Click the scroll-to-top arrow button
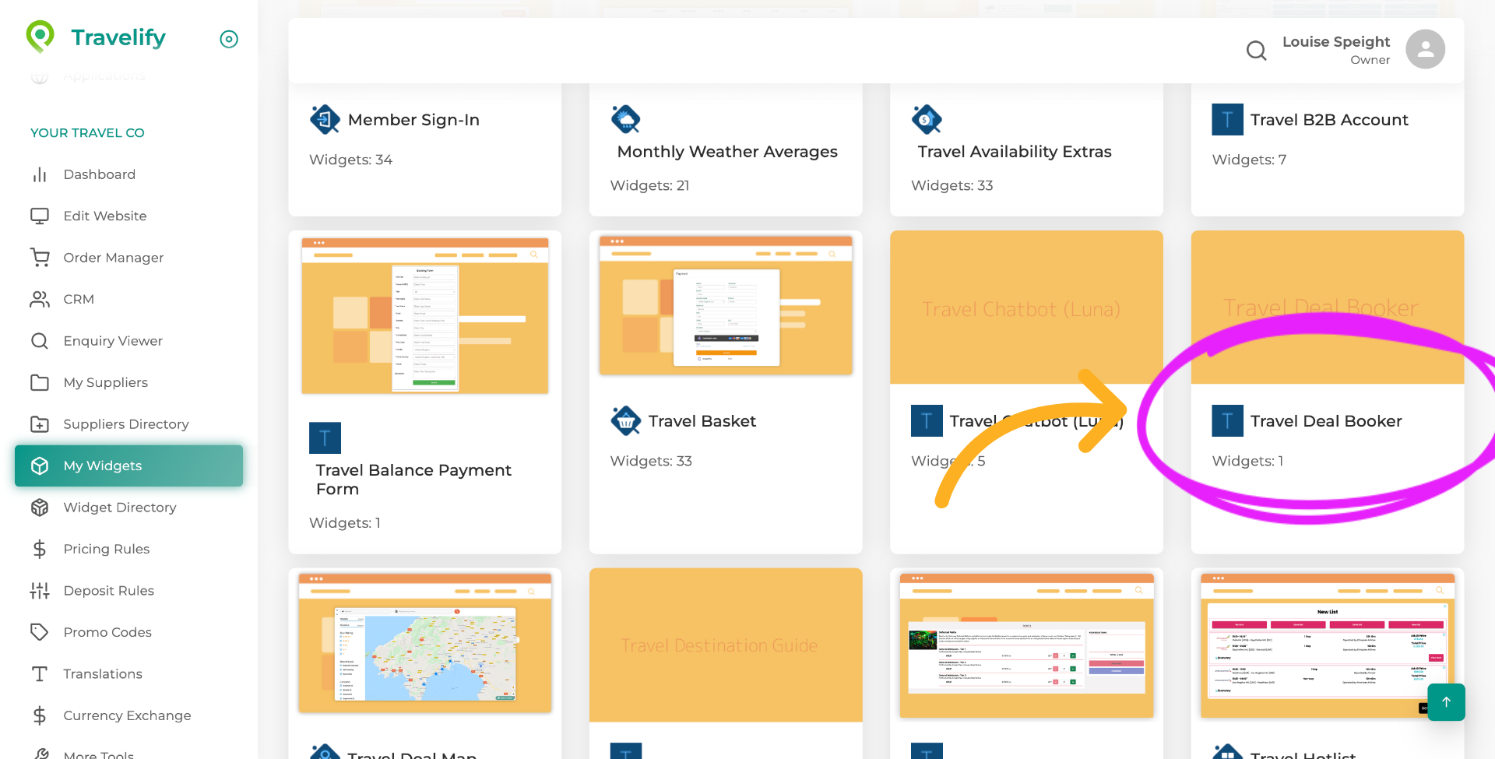 pos(1446,702)
